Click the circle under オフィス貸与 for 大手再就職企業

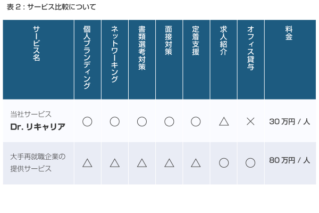250,163
